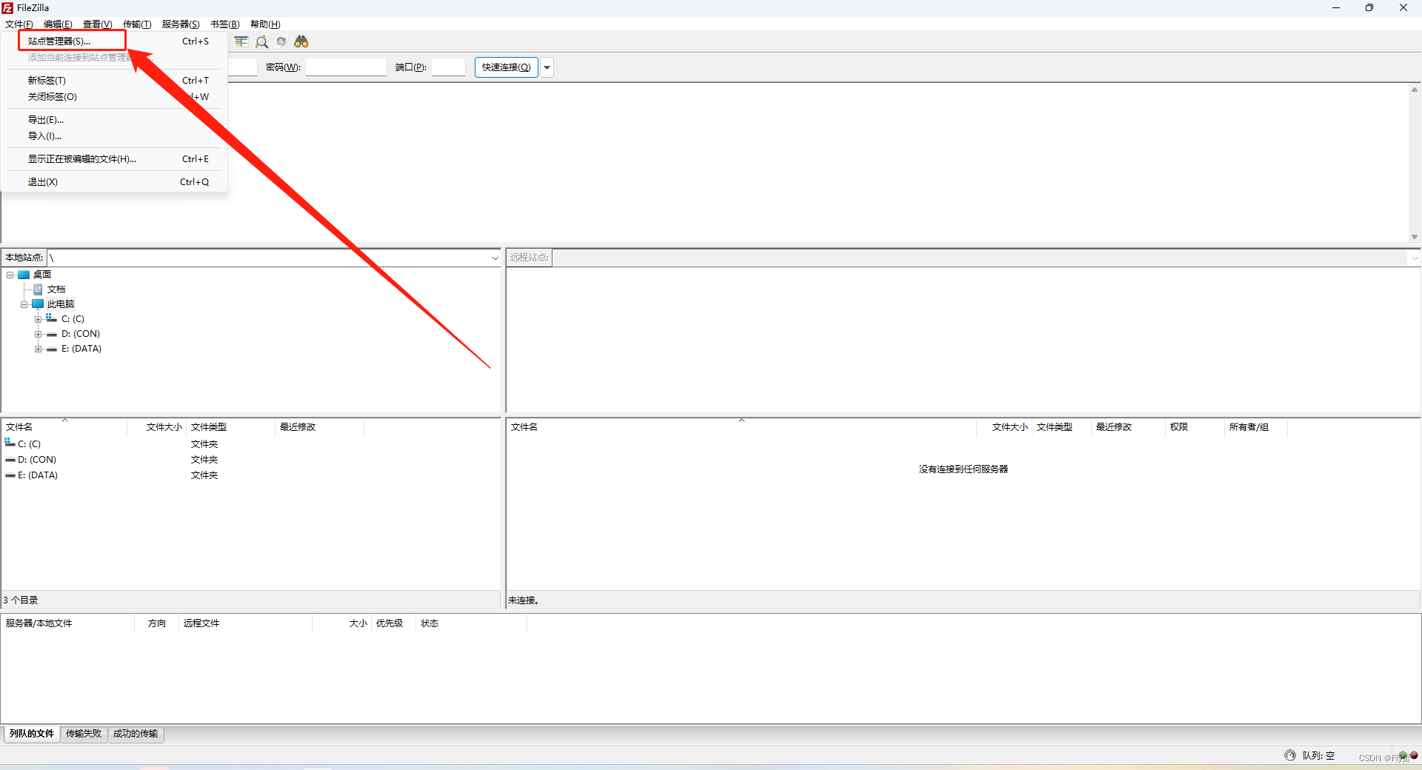Screen dimensions: 1422x770
Task: Click the synchronized browsing toolbar icon
Action: (x=281, y=41)
